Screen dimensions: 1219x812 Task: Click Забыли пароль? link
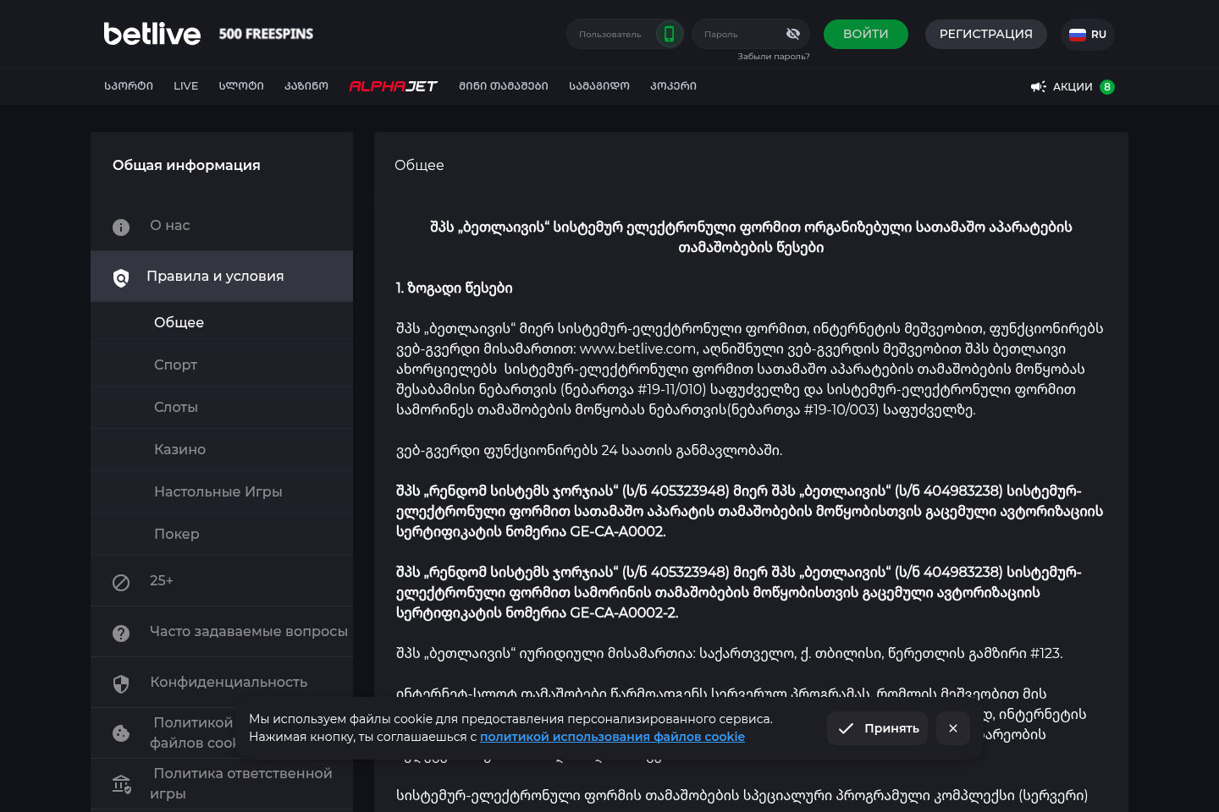coord(774,57)
